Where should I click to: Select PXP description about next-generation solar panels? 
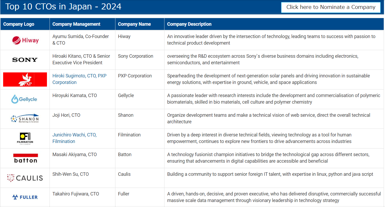(x=269, y=79)
